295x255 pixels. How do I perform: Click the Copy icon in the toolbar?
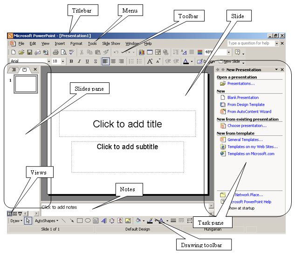[89, 52]
